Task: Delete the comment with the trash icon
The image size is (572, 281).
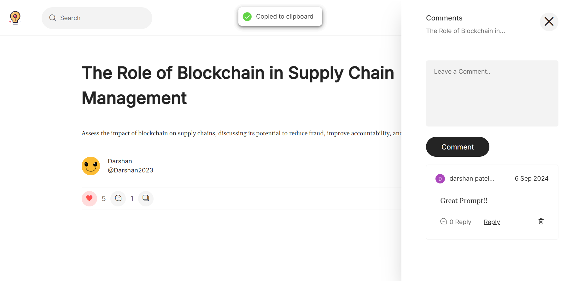Action: (541, 221)
